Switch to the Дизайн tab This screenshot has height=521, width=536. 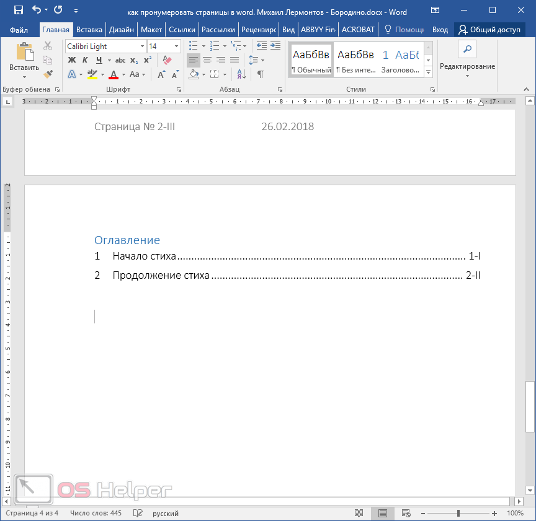tap(122, 30)
